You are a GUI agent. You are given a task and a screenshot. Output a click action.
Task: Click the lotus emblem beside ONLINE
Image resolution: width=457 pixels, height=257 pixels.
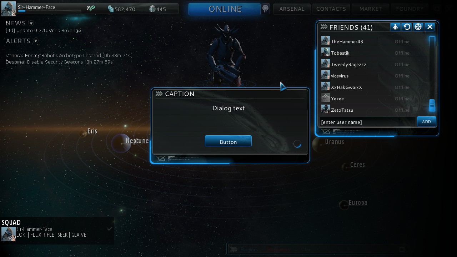tap(266, 9)
